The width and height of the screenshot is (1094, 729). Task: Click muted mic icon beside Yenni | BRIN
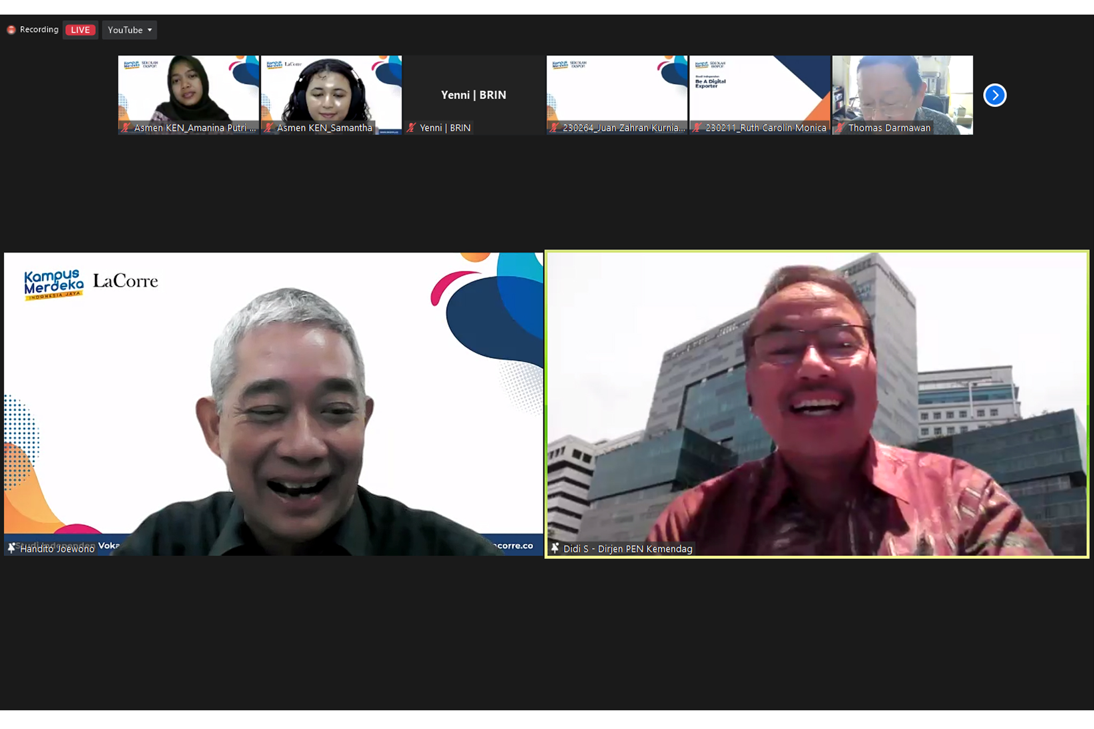click(x=411, y=128)
